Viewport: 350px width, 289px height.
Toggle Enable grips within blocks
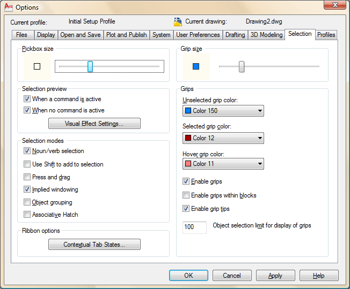(186, 195)
